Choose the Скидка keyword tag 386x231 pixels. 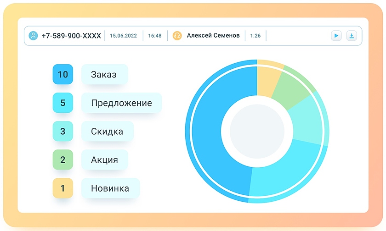pos(107,132)
